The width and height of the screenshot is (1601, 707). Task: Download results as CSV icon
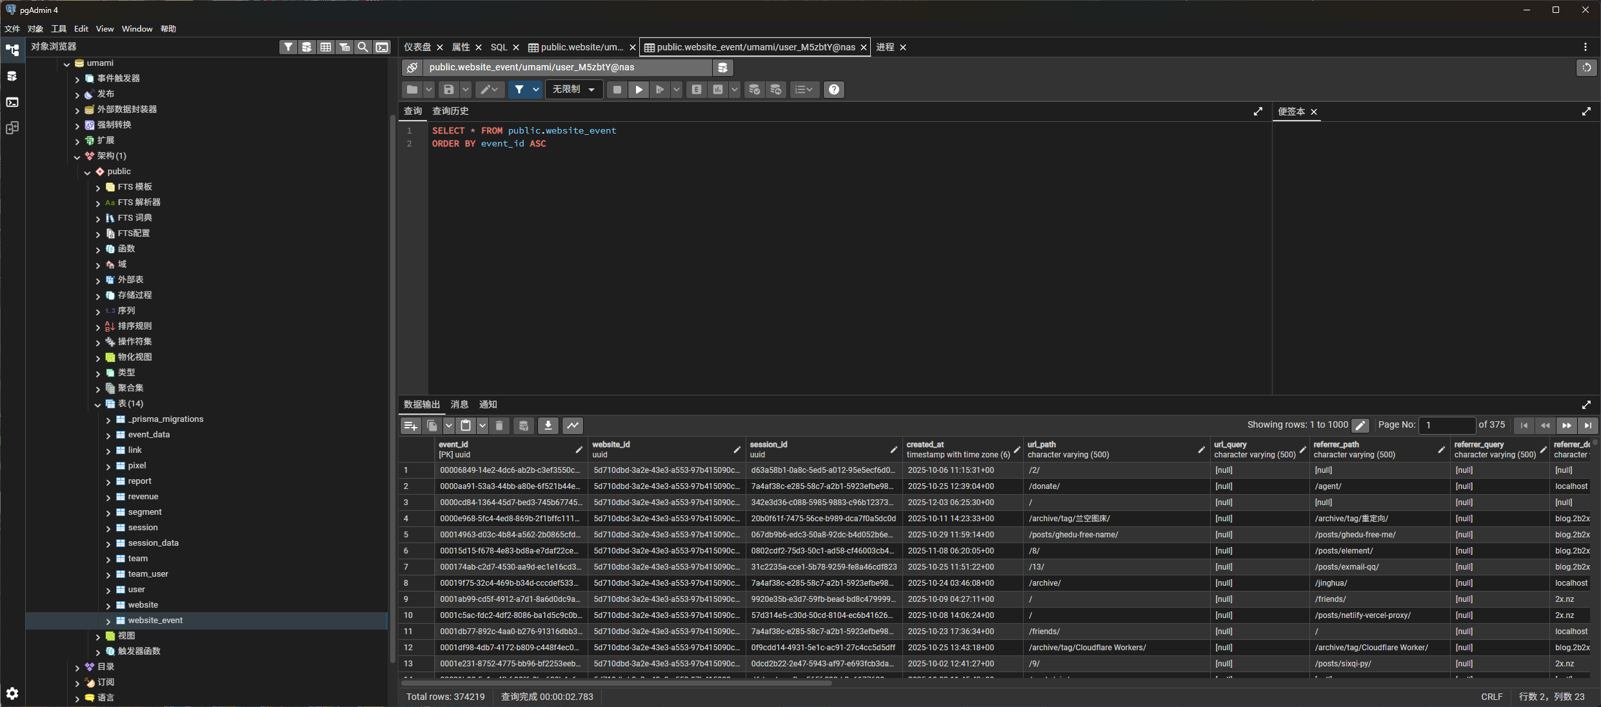pos(548,426)
